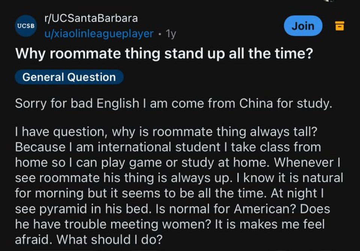Image resolution: width=360 pixels, height=251 pixels.
Task: Click the "1y" post timestamp
Action: point(171,34)
